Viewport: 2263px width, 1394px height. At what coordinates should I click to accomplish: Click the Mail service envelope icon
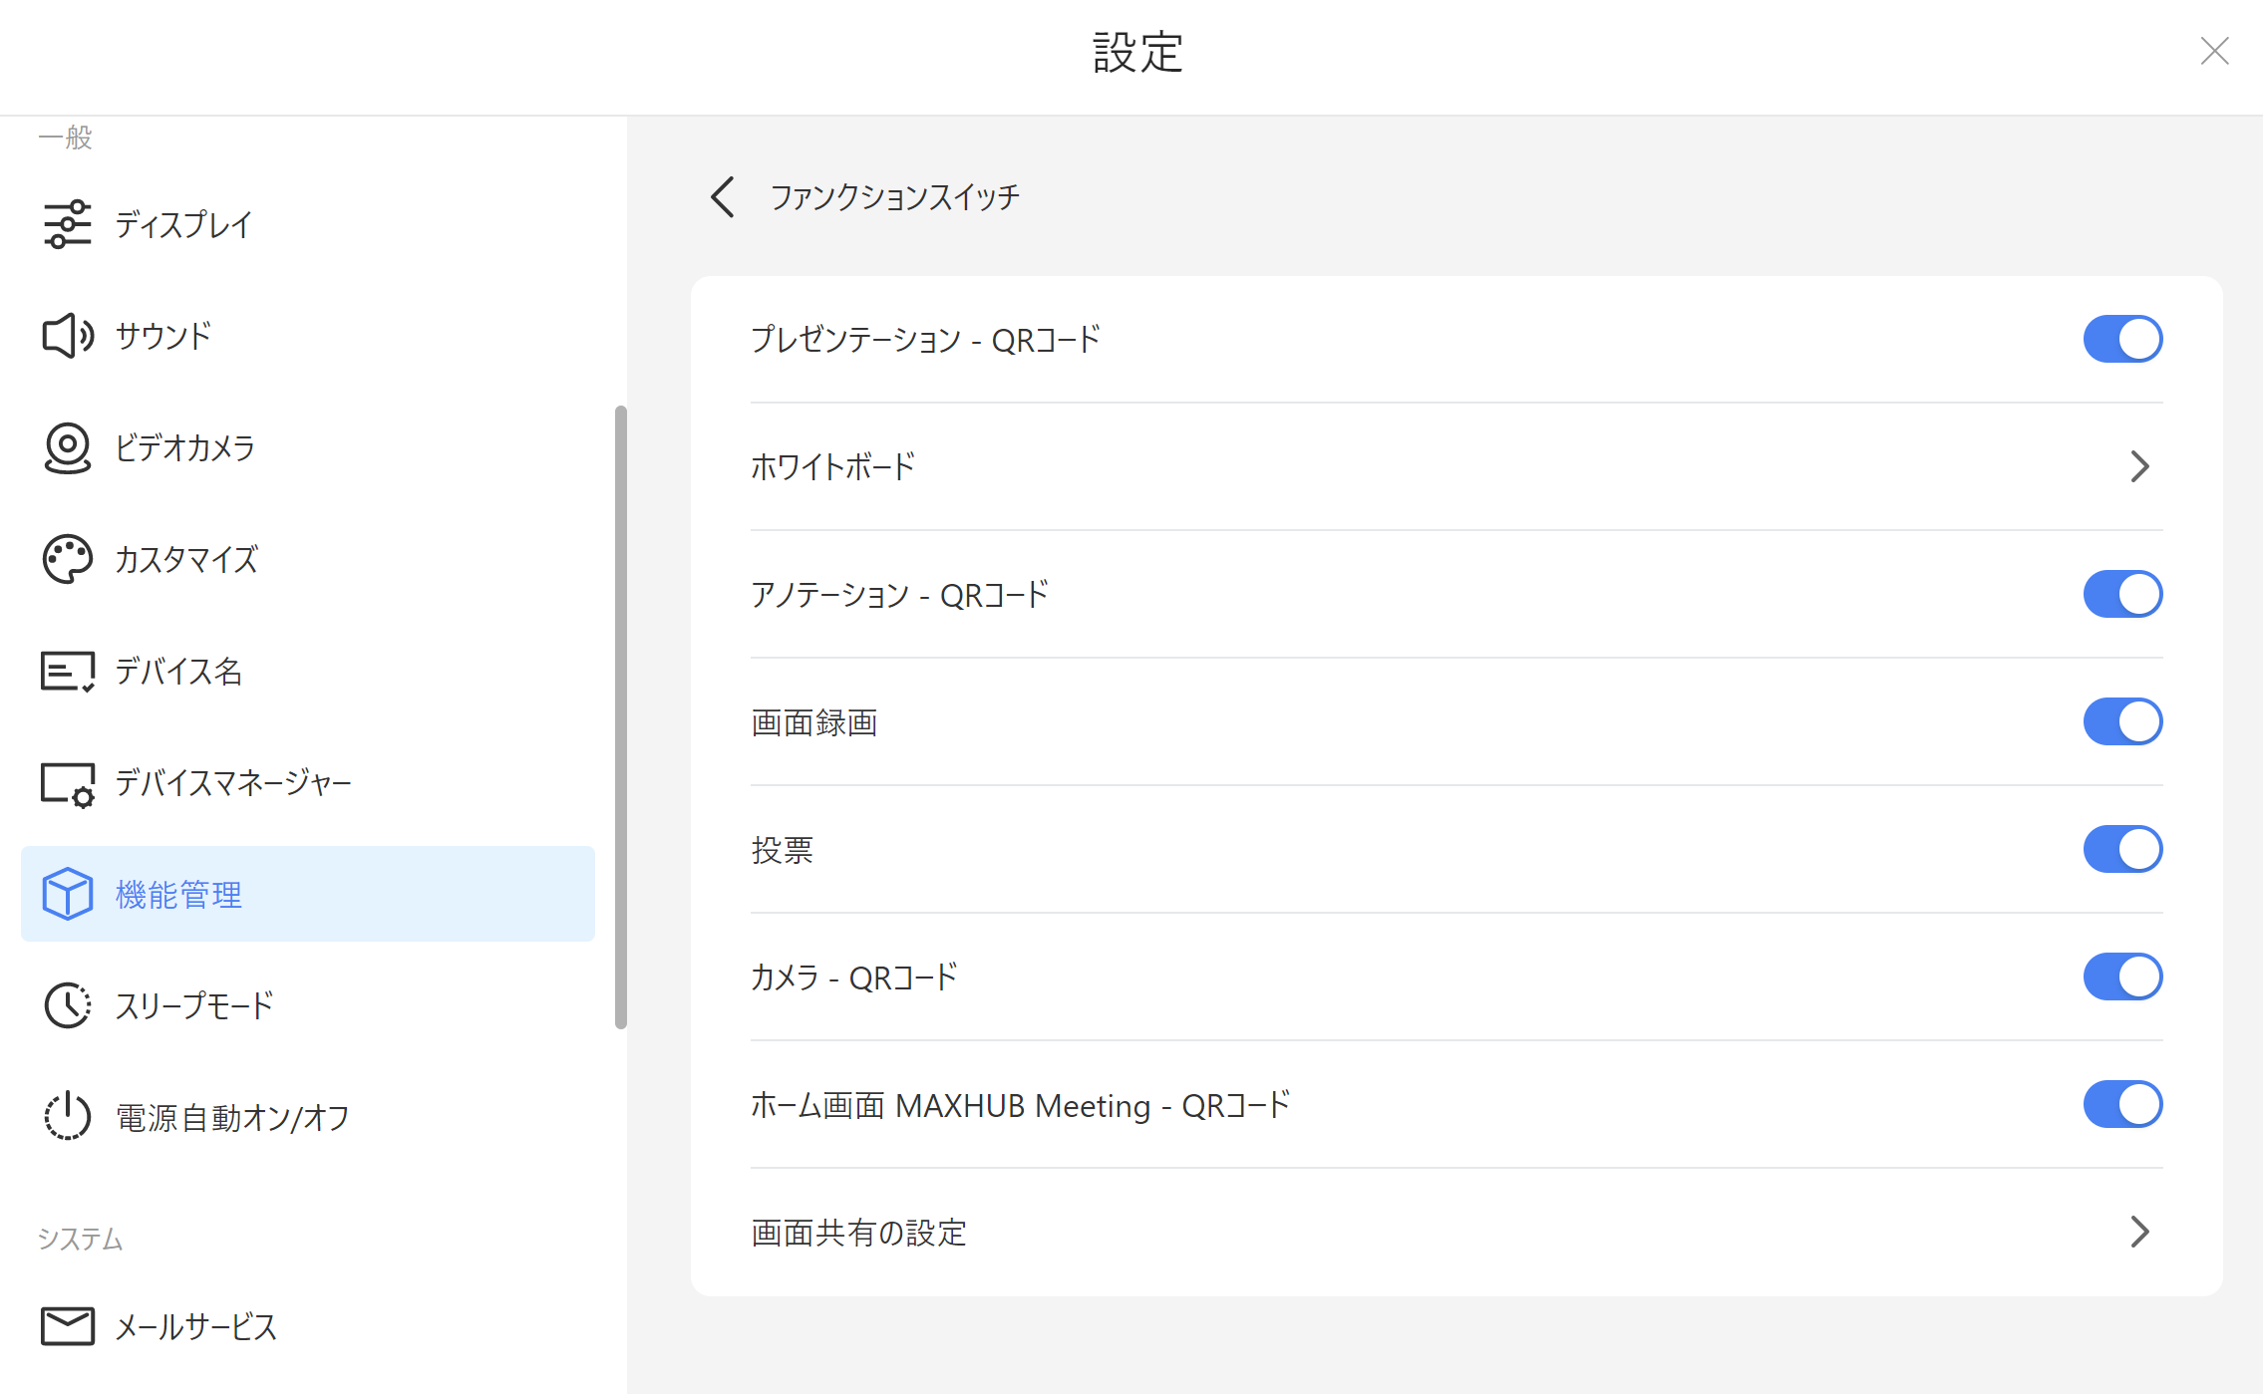click(67, 1326)
